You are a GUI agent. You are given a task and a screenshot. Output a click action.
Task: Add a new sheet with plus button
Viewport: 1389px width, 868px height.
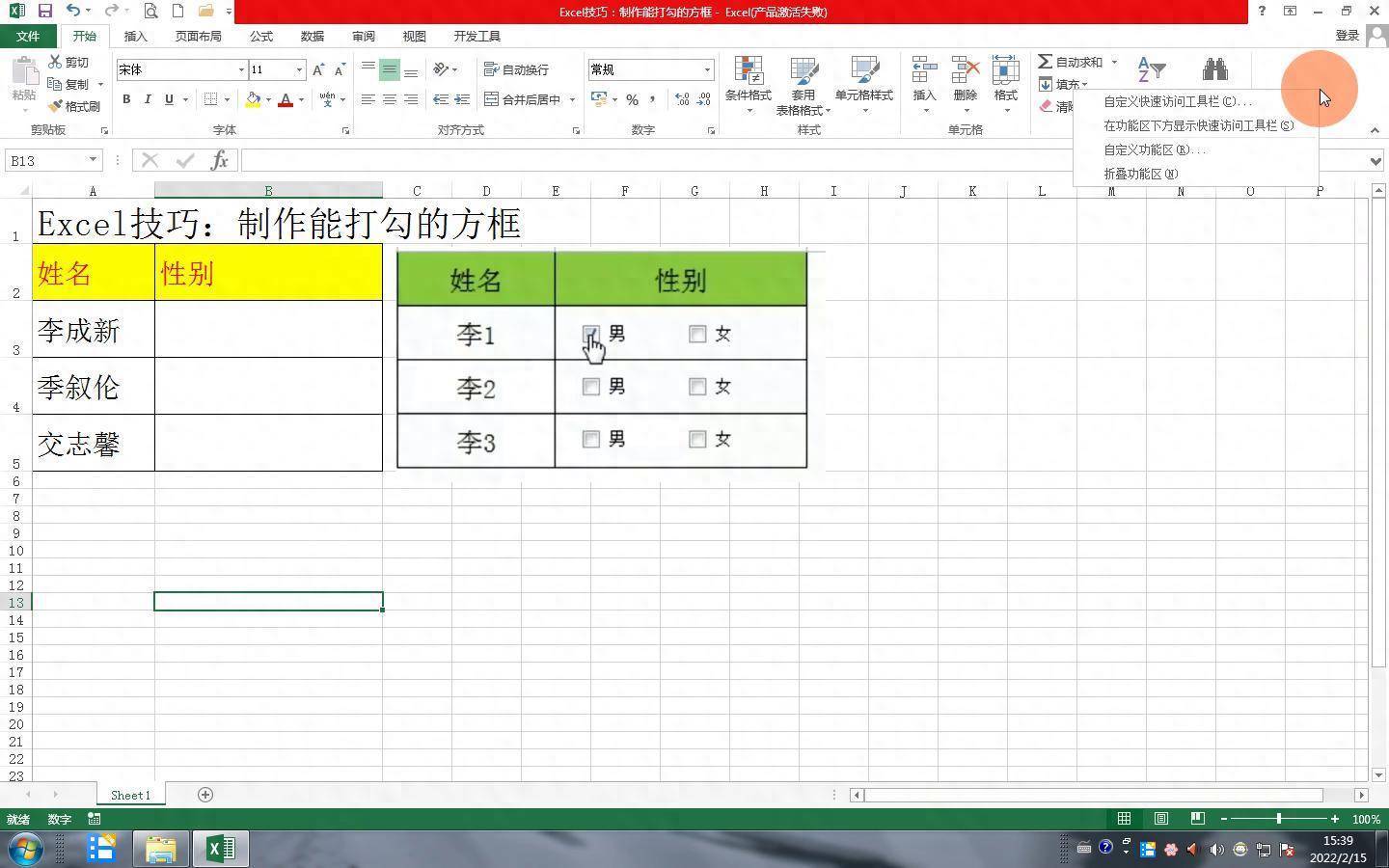[x=205, y=795]
